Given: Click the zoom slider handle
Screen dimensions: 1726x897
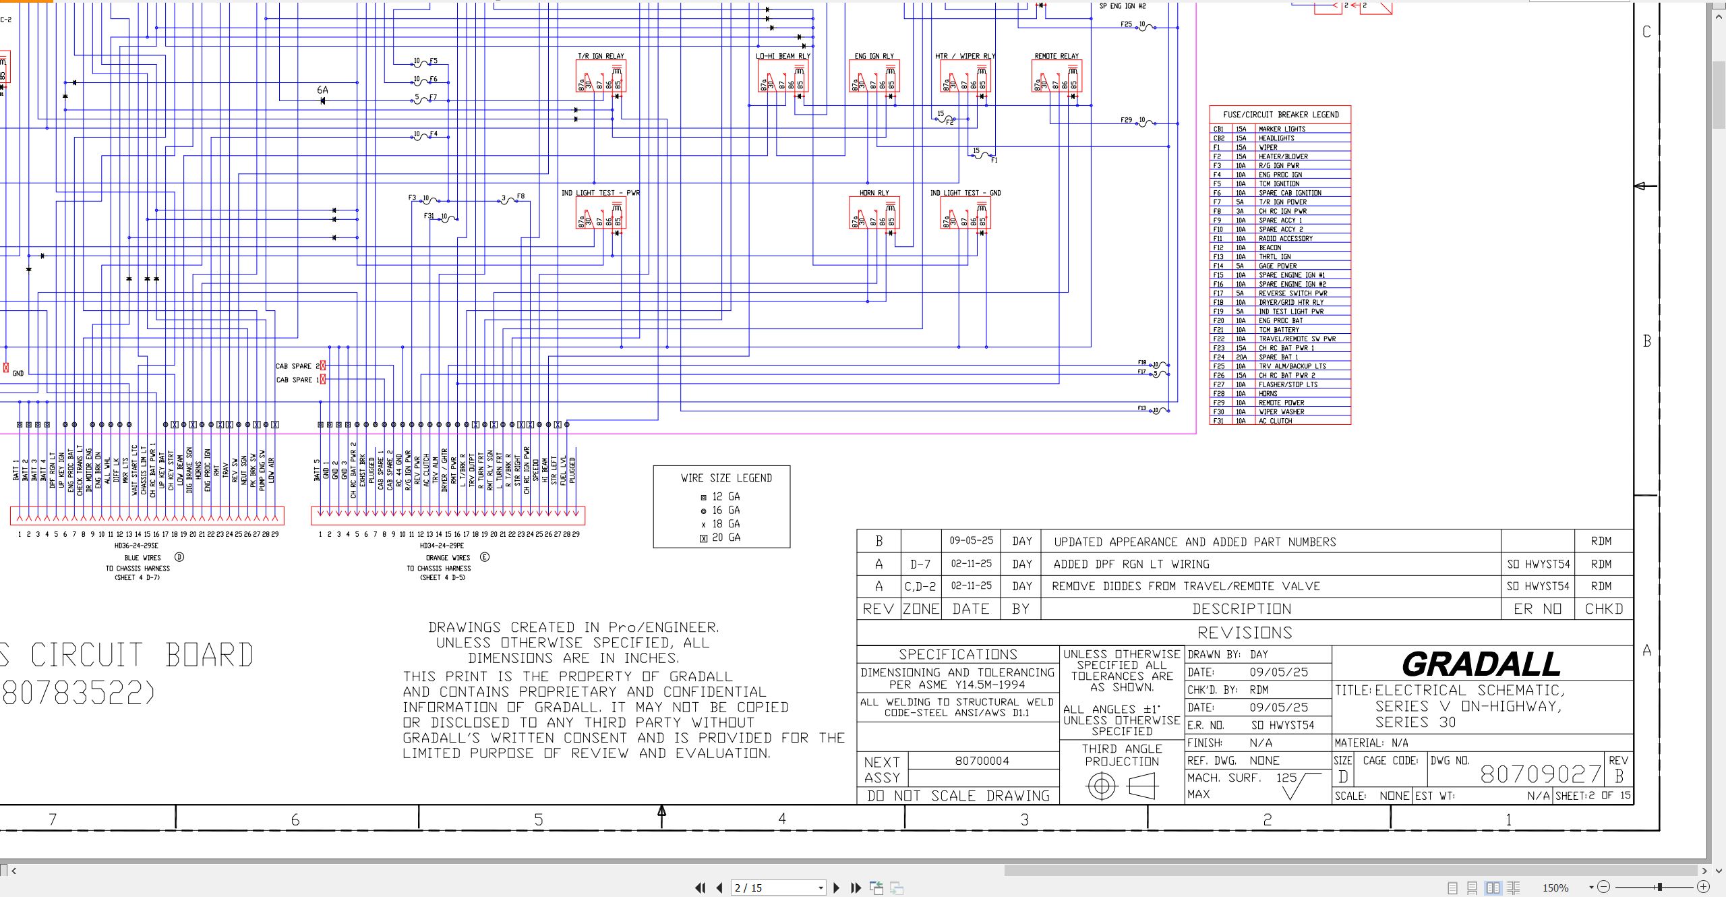Looking at the screenshot, I should tap(1660, 887).
